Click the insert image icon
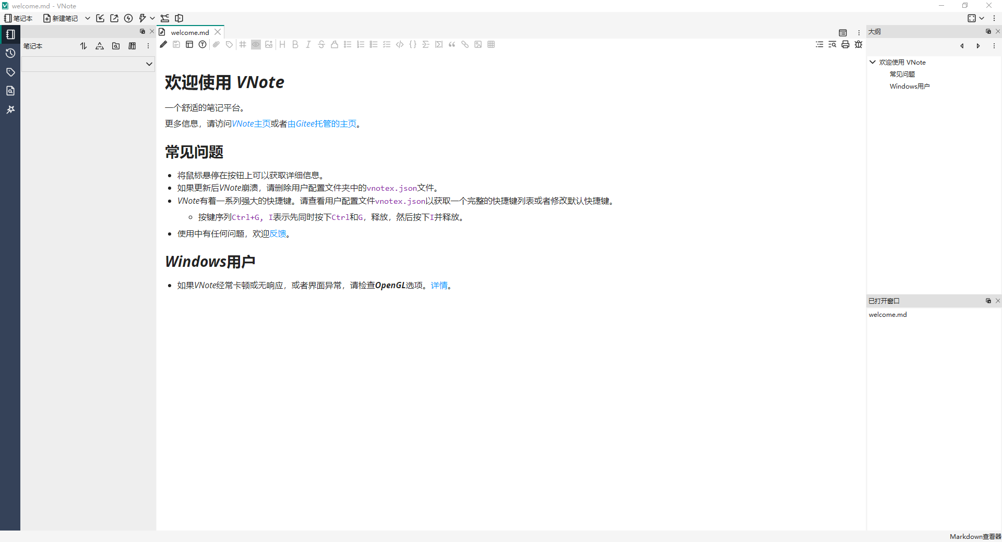The height and width of the screenshot is (542, 1002). [478, 45]
